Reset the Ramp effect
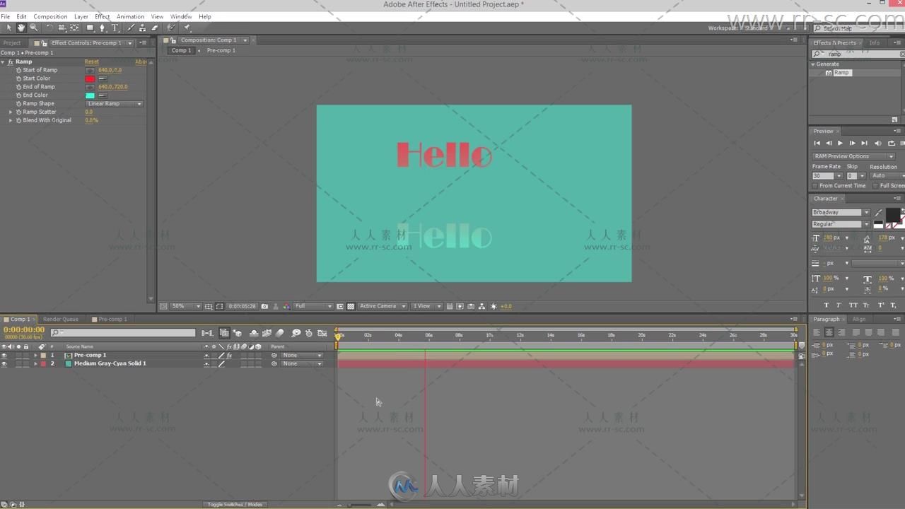905x509 pixels. [x=91, y=62]
